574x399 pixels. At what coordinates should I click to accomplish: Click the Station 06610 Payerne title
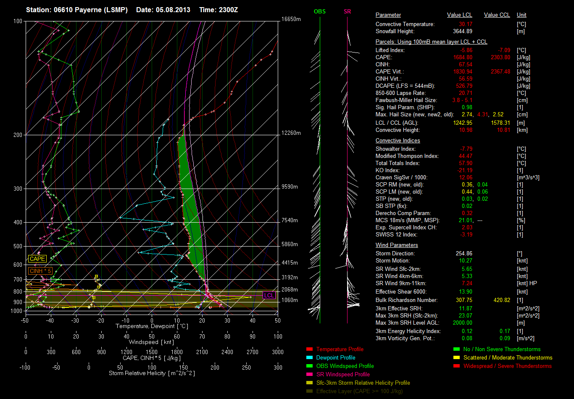click(76, 10)
